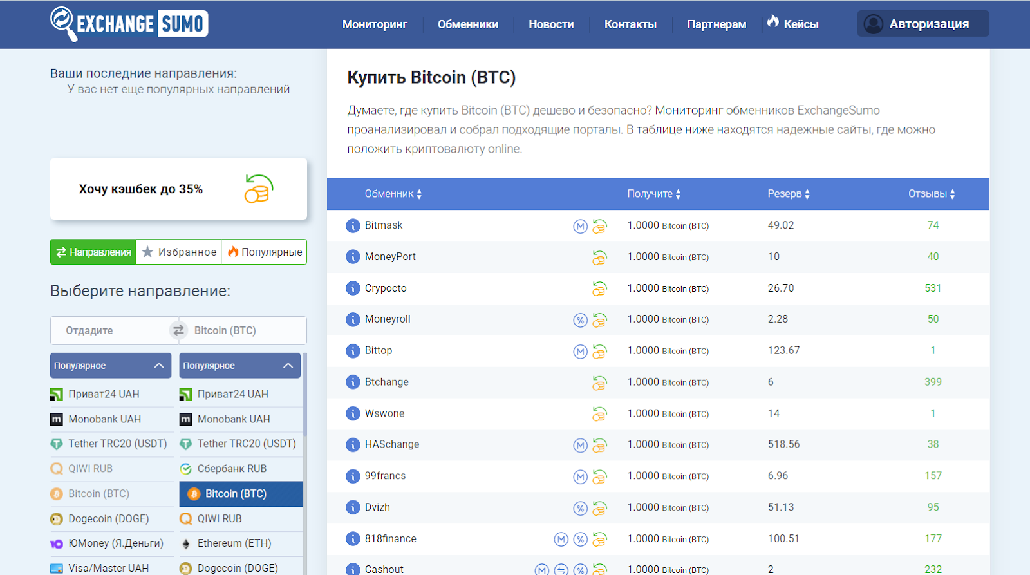Click the Авторизация button
This screenshot has width=1030, height=575.
point(923,24)
